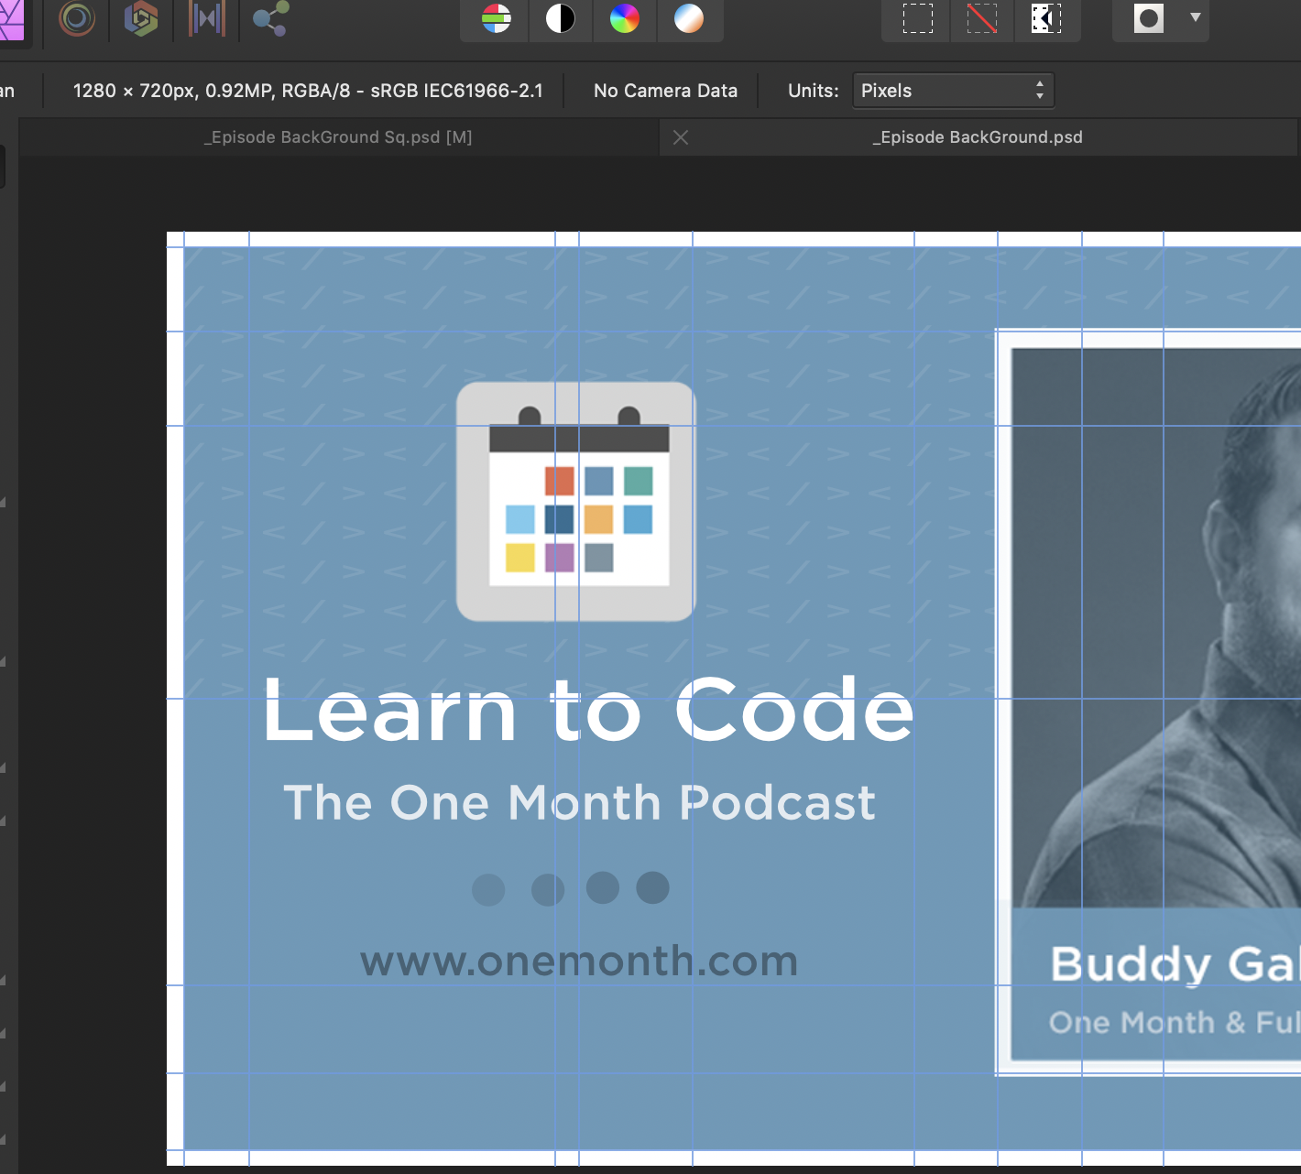1301x1174 pixels.
Task: Click the calendar graphic on the canvas
Action: (x=575, y=501)
